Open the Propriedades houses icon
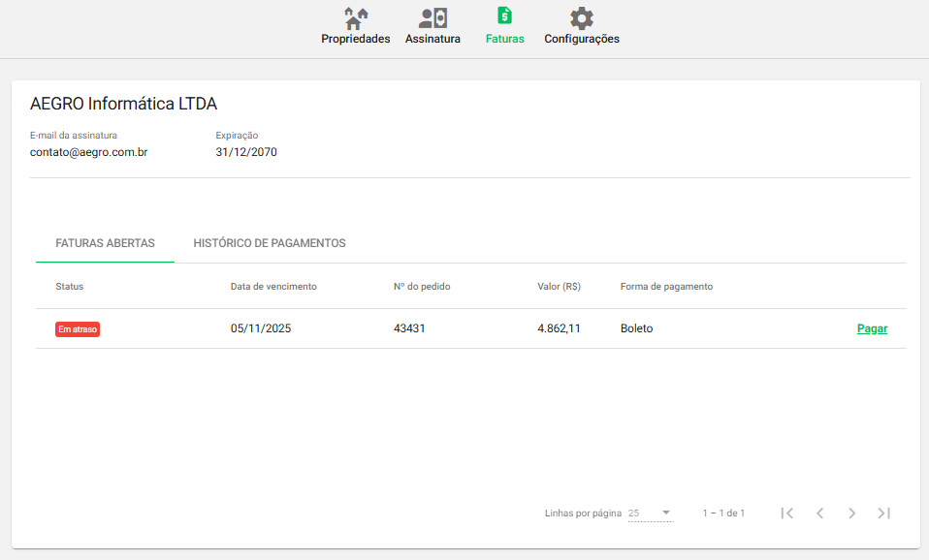 pos(356,18)
